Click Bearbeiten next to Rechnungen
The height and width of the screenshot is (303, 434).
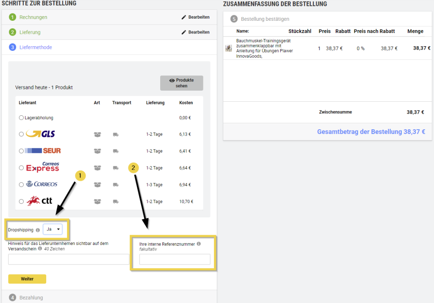195,17
